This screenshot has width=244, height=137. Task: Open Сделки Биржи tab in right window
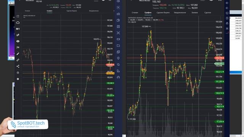click(163, 13)
